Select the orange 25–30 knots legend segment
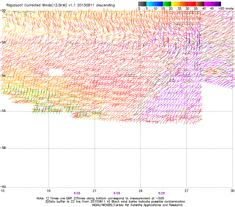The image size is (235, 207). click(184, 4)
